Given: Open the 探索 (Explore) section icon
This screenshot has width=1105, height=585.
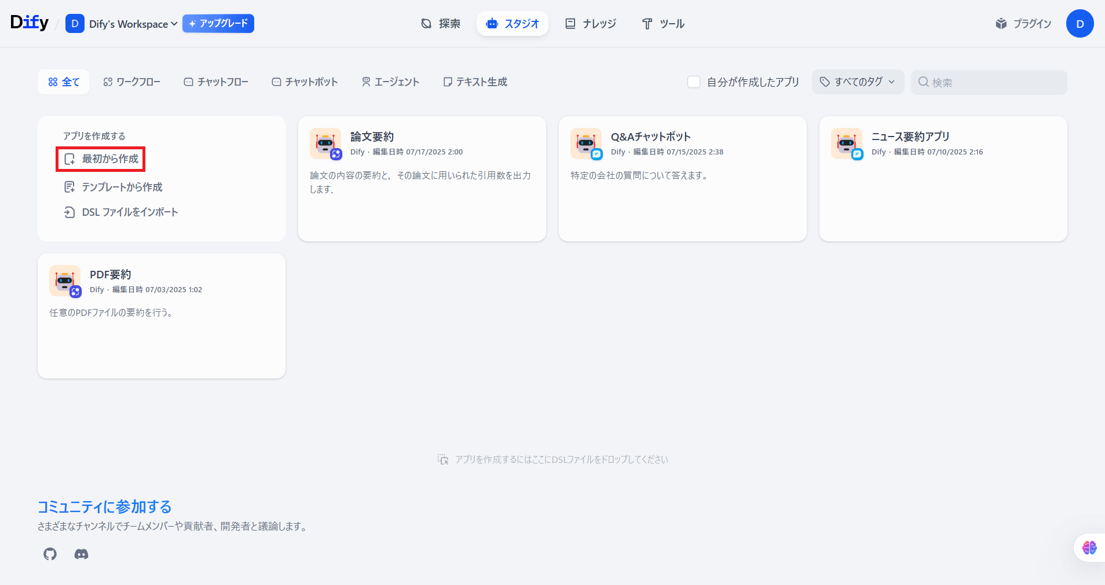Looking at the screenshot, I should (426, 23).
